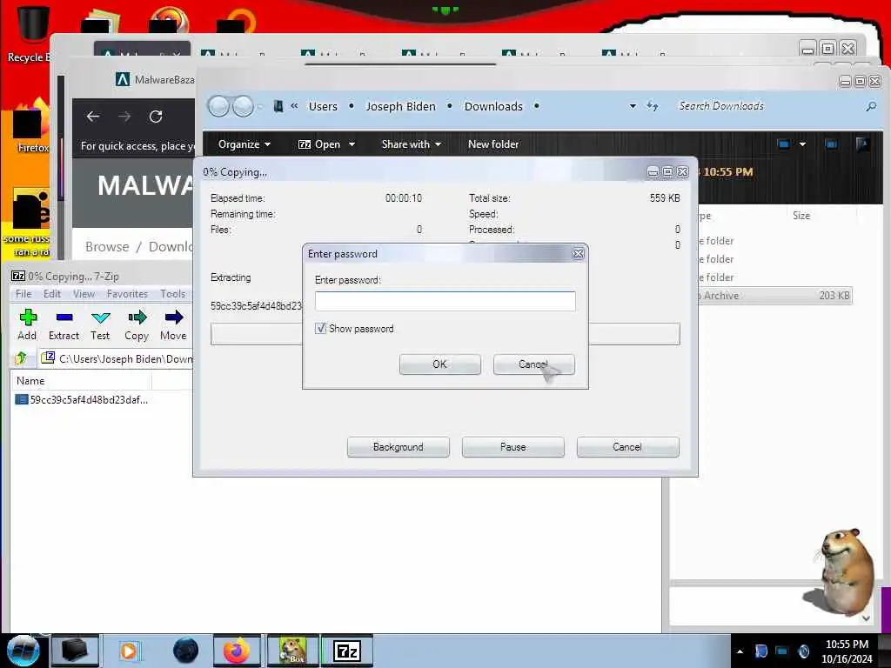Click the Windows Start orb

pyautogui.click(x=23, y=651)
